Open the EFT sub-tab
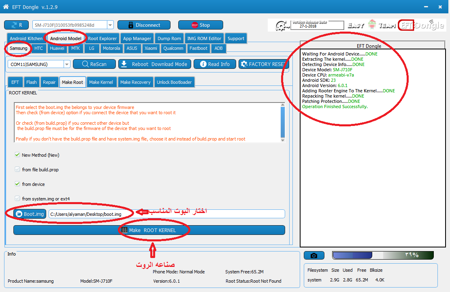Screen dimensions: 450x292 [x=15, y=82]
